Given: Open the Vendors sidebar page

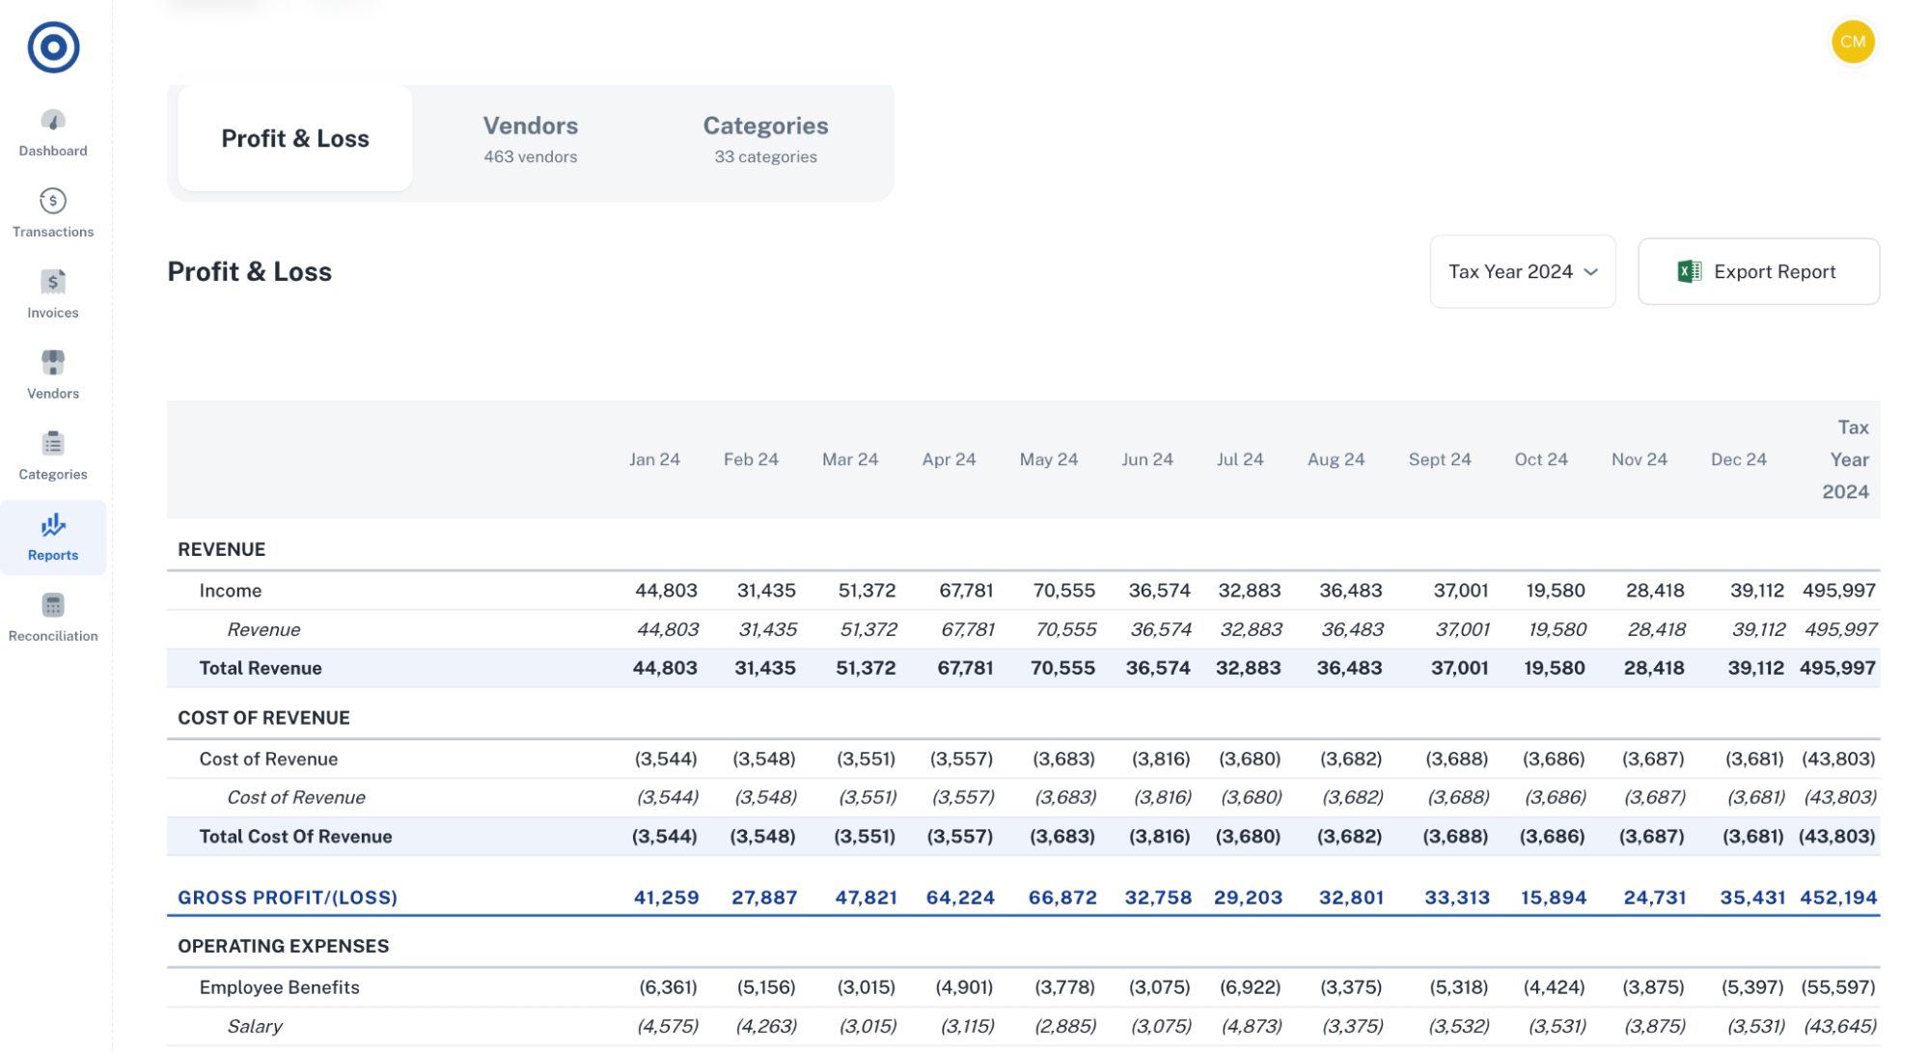Looking at the screenshot, I should click(x=53, y=374).
